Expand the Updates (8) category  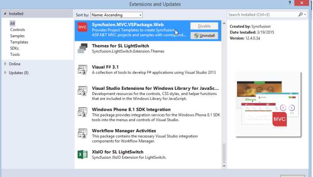(5, 72)
